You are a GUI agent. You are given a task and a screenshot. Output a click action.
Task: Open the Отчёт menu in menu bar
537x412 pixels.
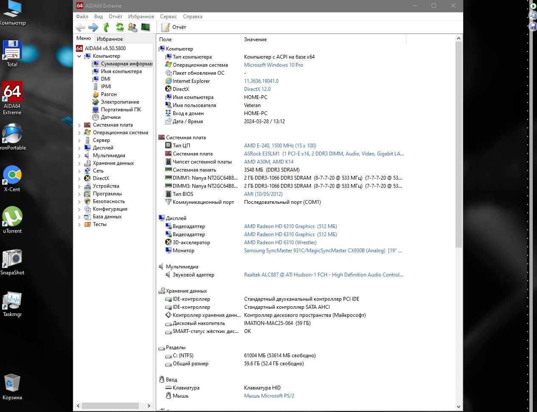tap(115, 17)
